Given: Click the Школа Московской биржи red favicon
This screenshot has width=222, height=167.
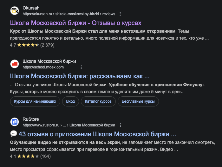Looking at the screenshot, I should pyautogui.click(x=15, y=64).
